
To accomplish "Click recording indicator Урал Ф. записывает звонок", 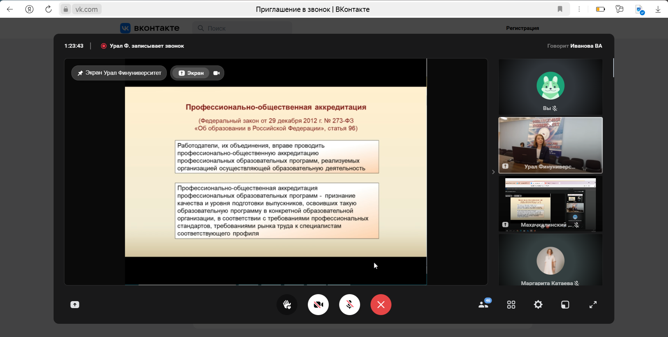I will (x=142, y=46).
